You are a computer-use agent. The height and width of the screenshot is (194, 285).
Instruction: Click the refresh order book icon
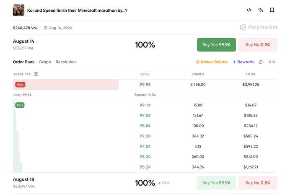coord(261,62)
